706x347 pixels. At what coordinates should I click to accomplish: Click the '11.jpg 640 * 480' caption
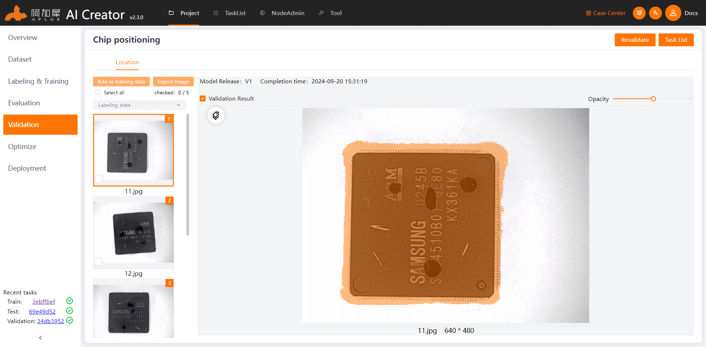click(446, 330)
